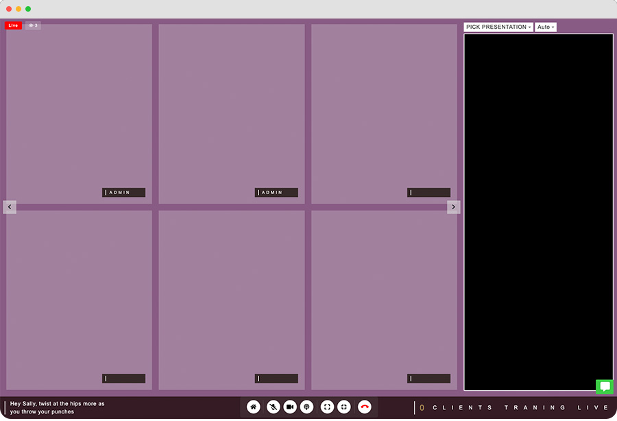Click the top-right participant video tile
The height and width of the screenshot is (421, 617).
click(384, 114)
